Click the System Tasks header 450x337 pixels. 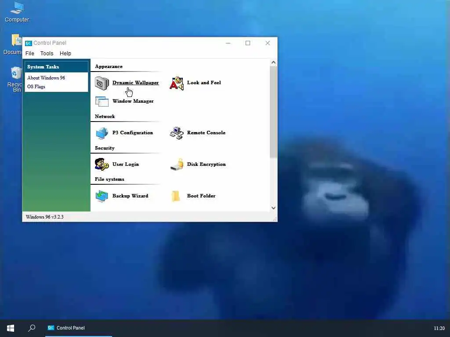(57, 67)
